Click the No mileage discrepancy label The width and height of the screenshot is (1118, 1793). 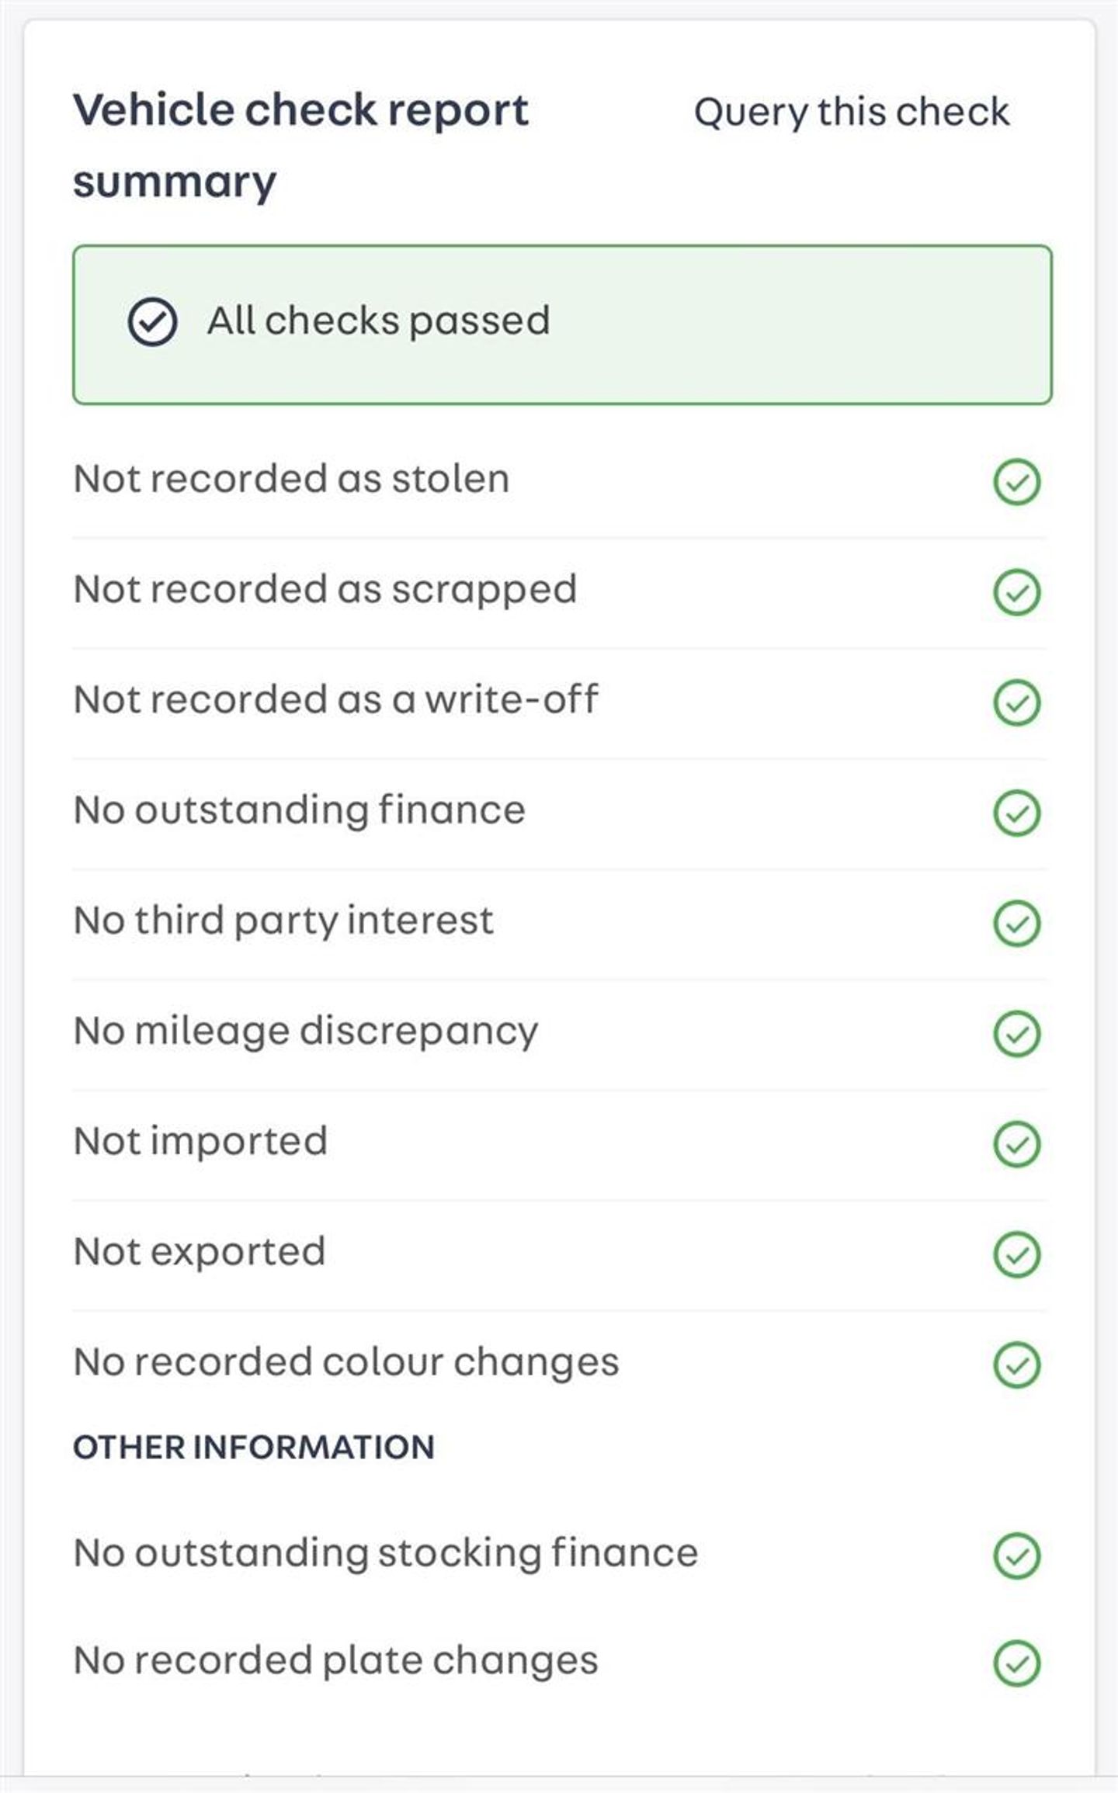[x=305, y=1032]
